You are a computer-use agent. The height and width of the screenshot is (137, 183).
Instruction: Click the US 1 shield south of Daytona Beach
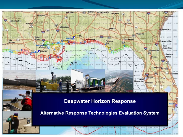(167, 63)
